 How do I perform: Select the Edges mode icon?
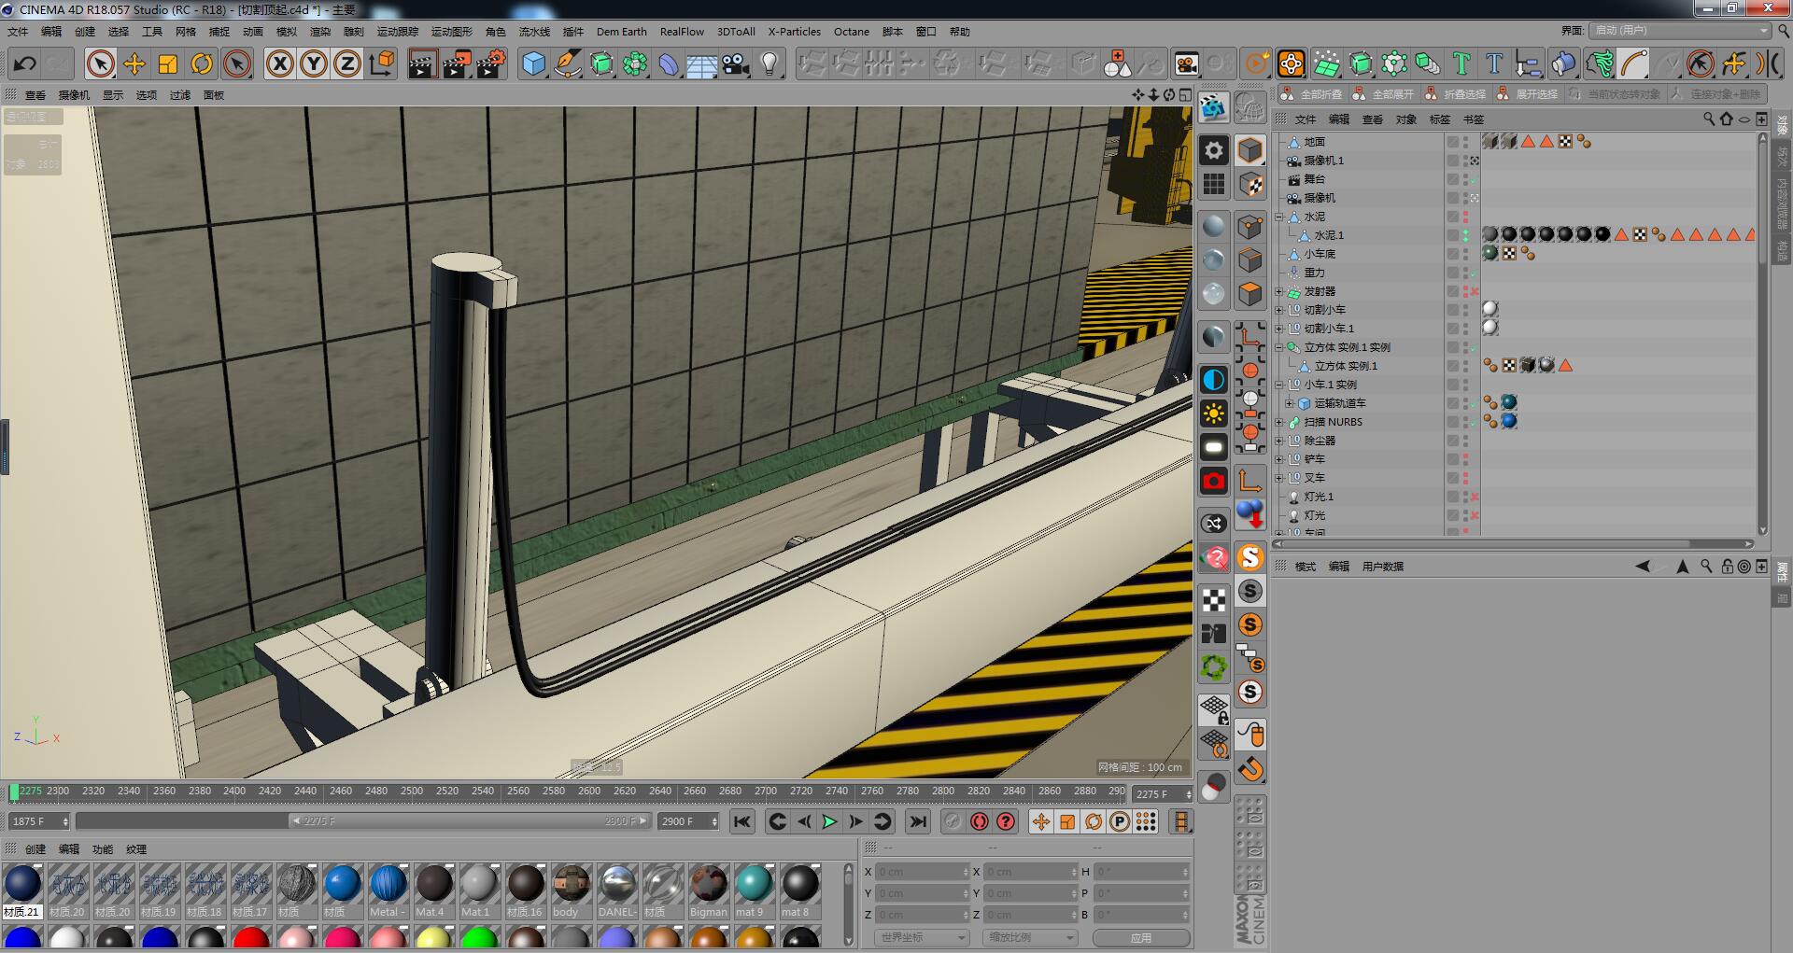[x=1250, y=260]
